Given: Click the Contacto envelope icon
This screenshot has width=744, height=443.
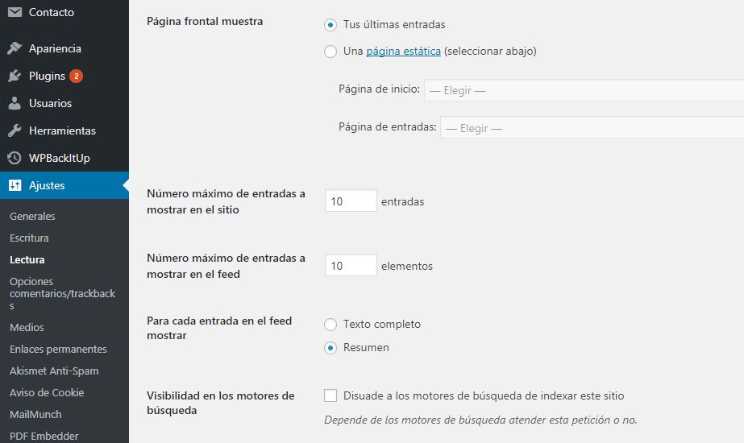Looking at the screenshot, I should point(15,12).
